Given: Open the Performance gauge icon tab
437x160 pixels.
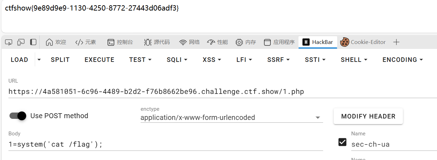Looking at the screenshot, I should pyautogui.click(x=211, y=42).
